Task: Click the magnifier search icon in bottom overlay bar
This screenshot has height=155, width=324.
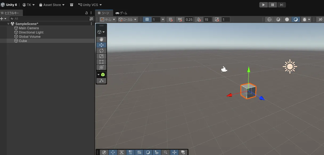Action: (x=165, y=152)
